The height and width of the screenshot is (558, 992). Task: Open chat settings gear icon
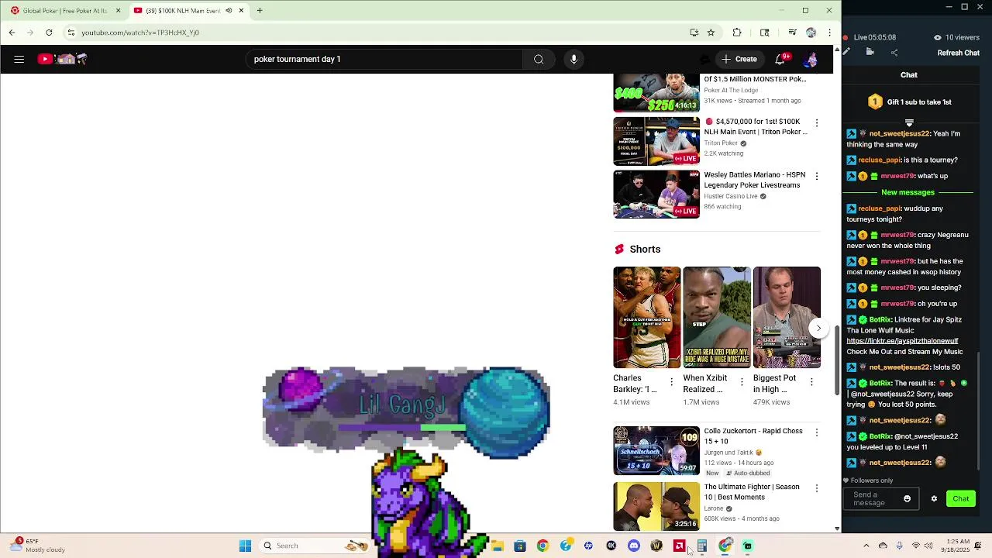tap(934, 499)
